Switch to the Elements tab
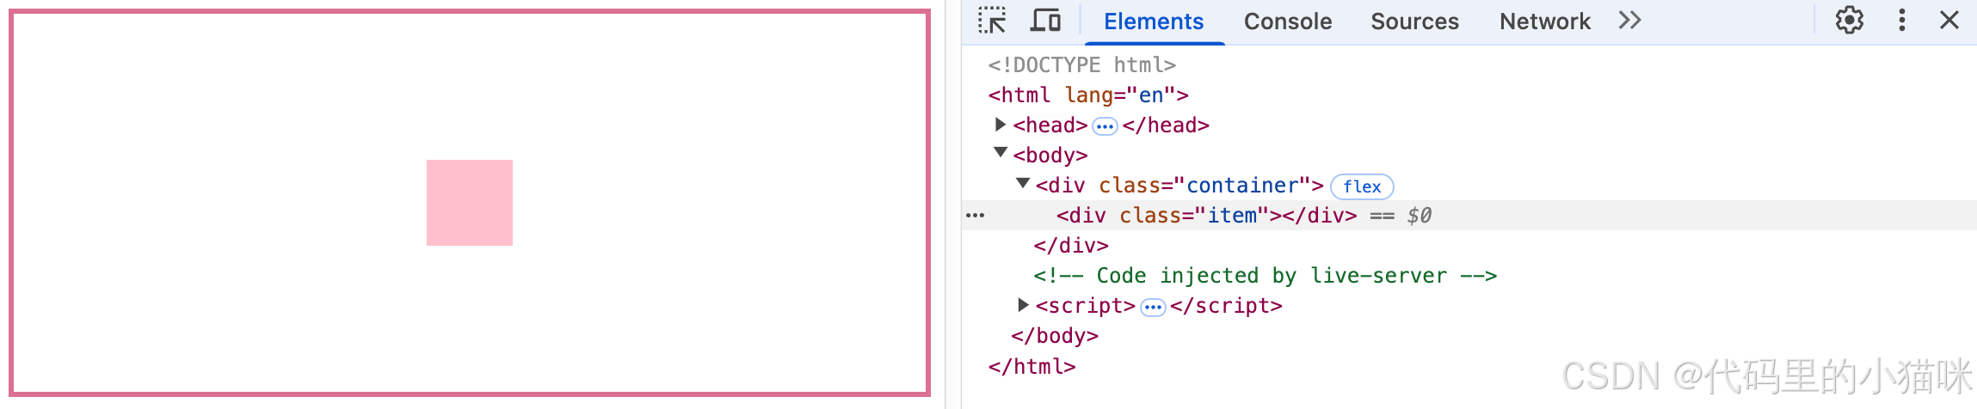 point(1154,21)
